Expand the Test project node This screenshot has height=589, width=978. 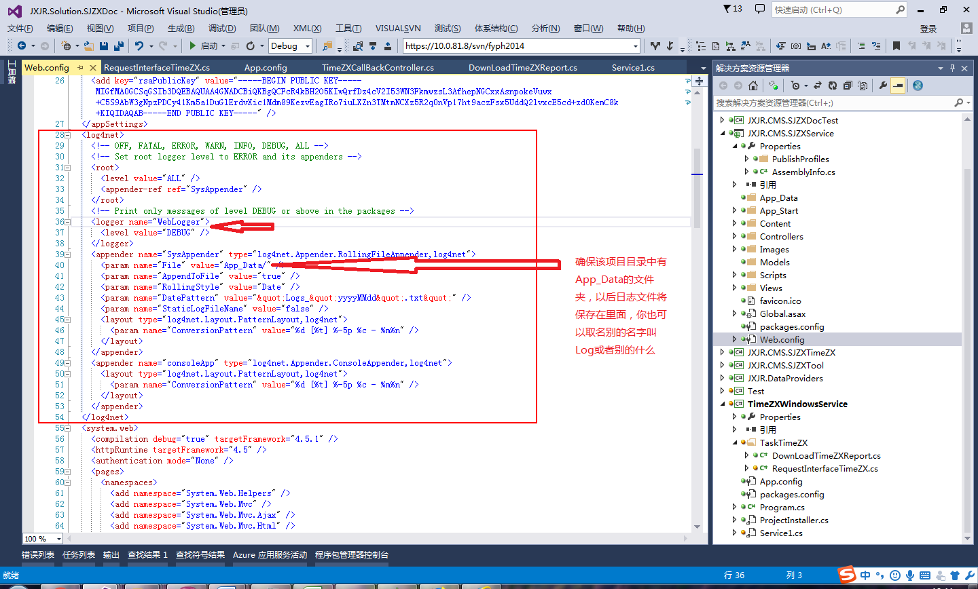tap(722, 391)
